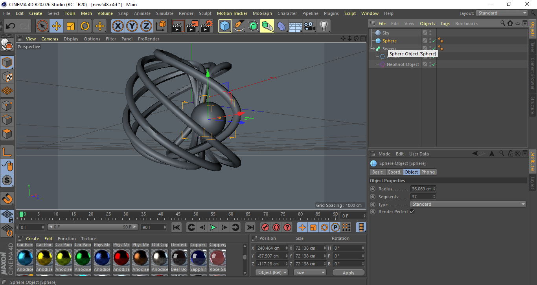Toggle Position keyframe recording

point(302,227)
